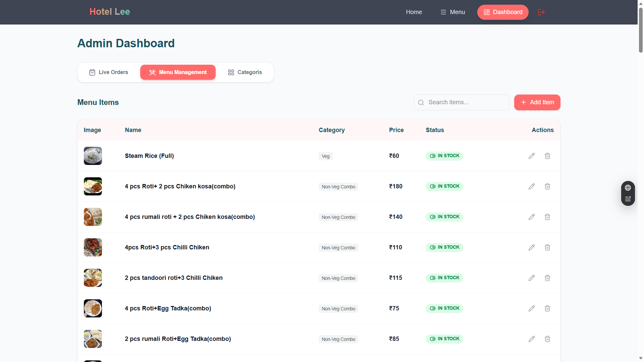
Task: Toggle IN STOCK status for Steam Rice (Full)
Action: click(x=444, y=156)
